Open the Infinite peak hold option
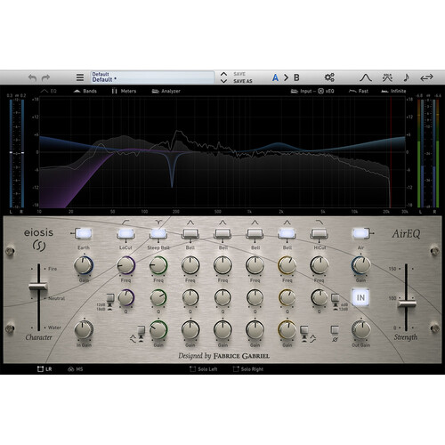This screenshot has width=445, height=445. point(393,91)
